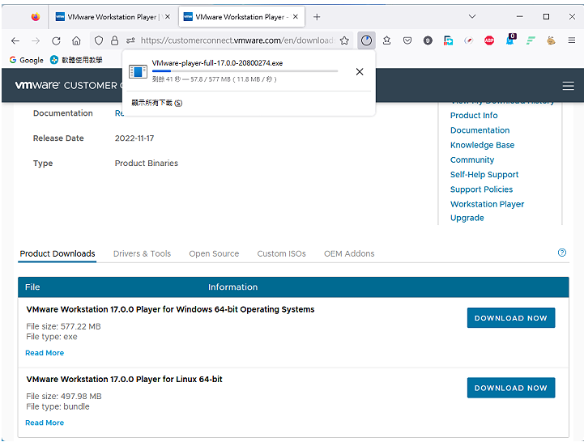
Task: Click the red pen circle extension icon
Action: 468,40
